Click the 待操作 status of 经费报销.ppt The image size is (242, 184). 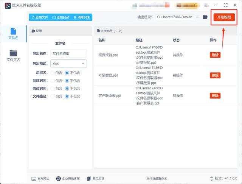point(178,55)
